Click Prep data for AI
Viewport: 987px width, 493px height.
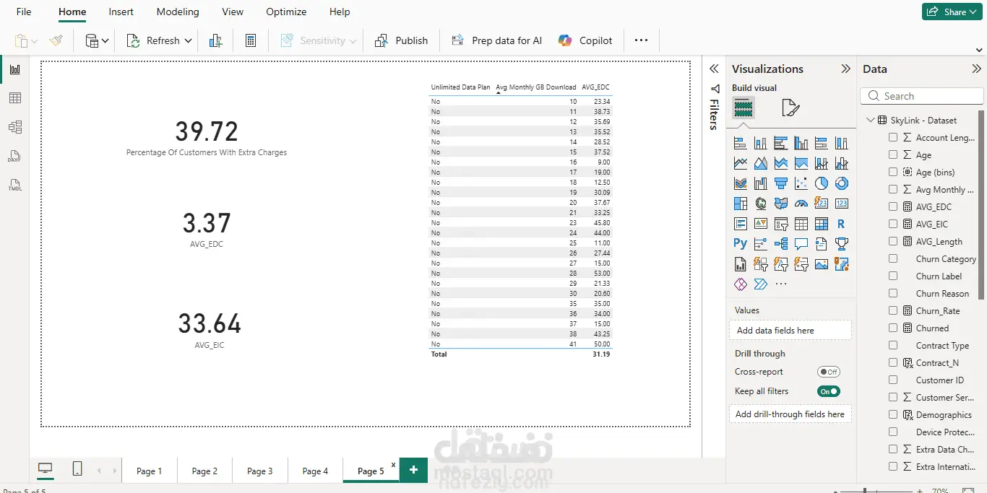[496, 40]
